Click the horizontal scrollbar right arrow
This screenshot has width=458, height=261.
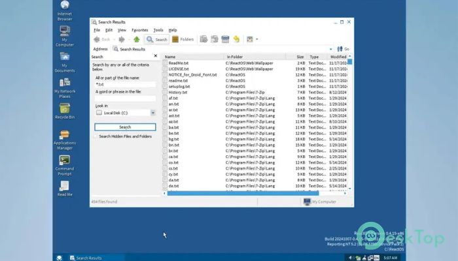pos(345,193)
